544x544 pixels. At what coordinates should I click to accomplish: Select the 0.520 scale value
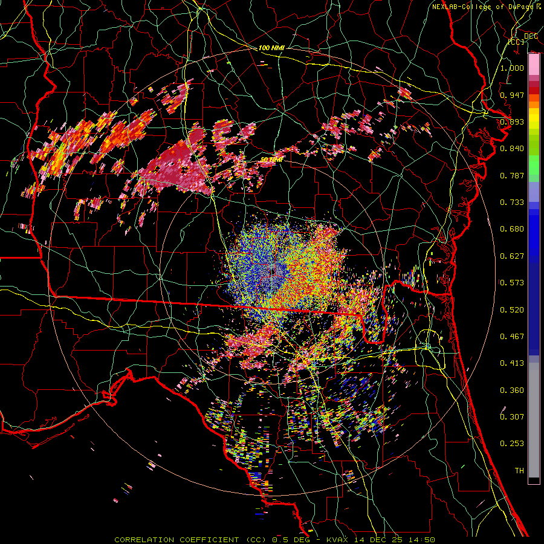click(512, 309)
